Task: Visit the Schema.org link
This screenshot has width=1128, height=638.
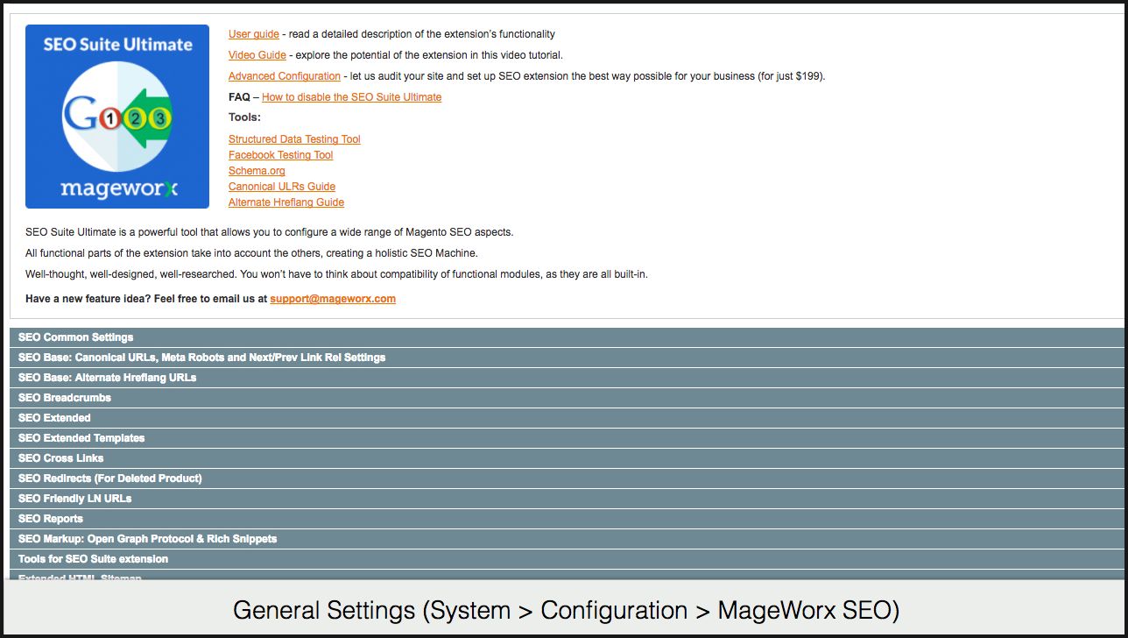Action: [257, 171]
